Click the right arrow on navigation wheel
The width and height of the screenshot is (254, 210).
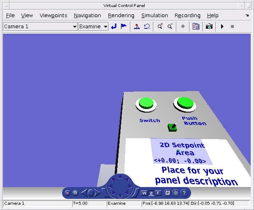coord(130,186)
